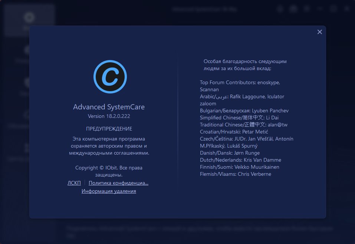Viewport: 355px width, 244px height.
Task: Select the Danish Jørn Runge credit
Action: pos(230,153)
